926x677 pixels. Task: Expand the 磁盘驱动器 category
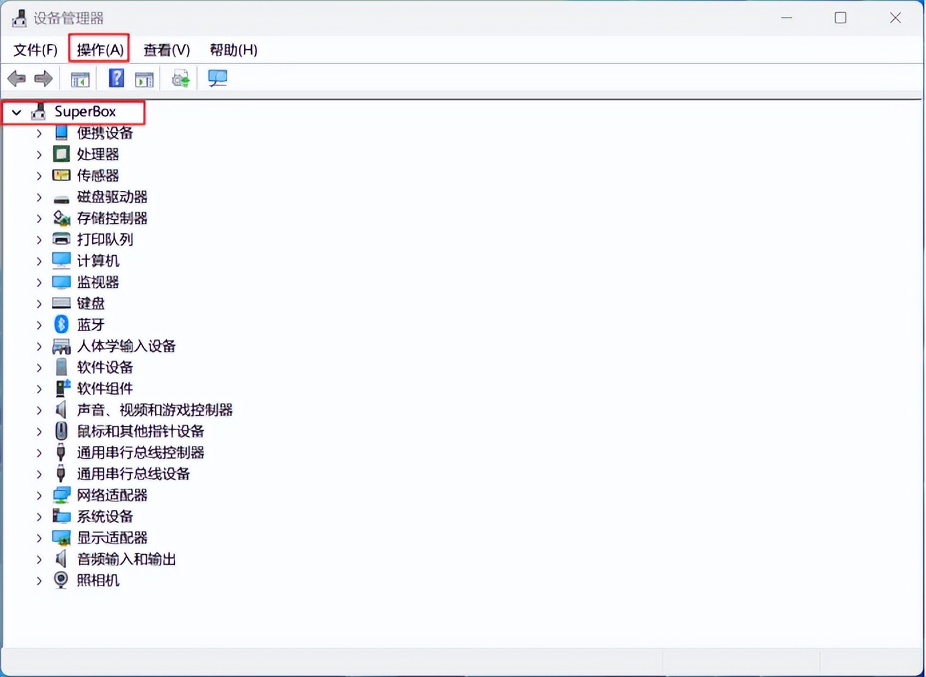(39, 198)
